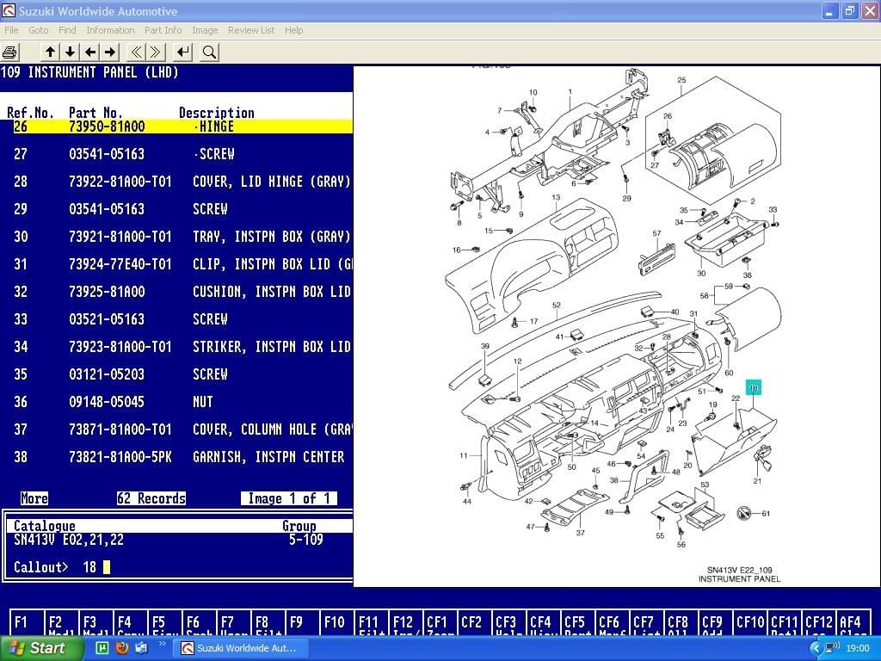Screen dimensions: 881x661
Task: Click the magnifying glass search icon
Action: tap(209, 53)
